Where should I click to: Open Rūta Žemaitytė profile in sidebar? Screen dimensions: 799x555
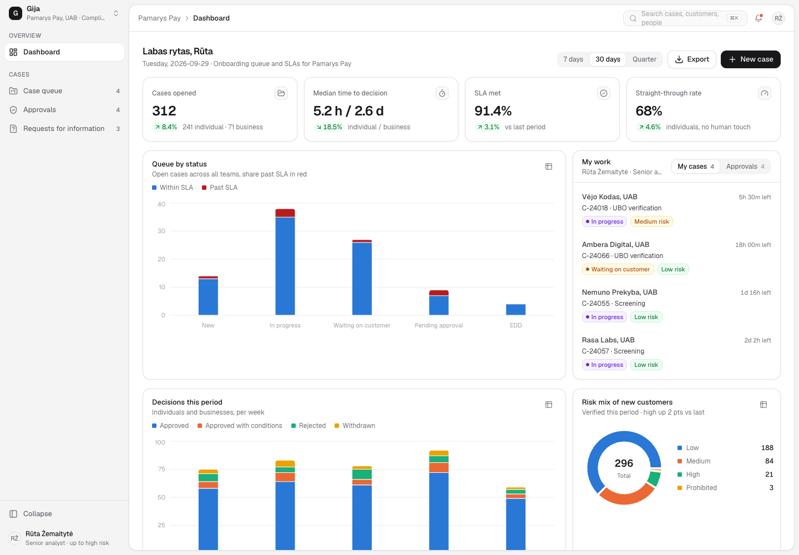click(x=64, y=538)
